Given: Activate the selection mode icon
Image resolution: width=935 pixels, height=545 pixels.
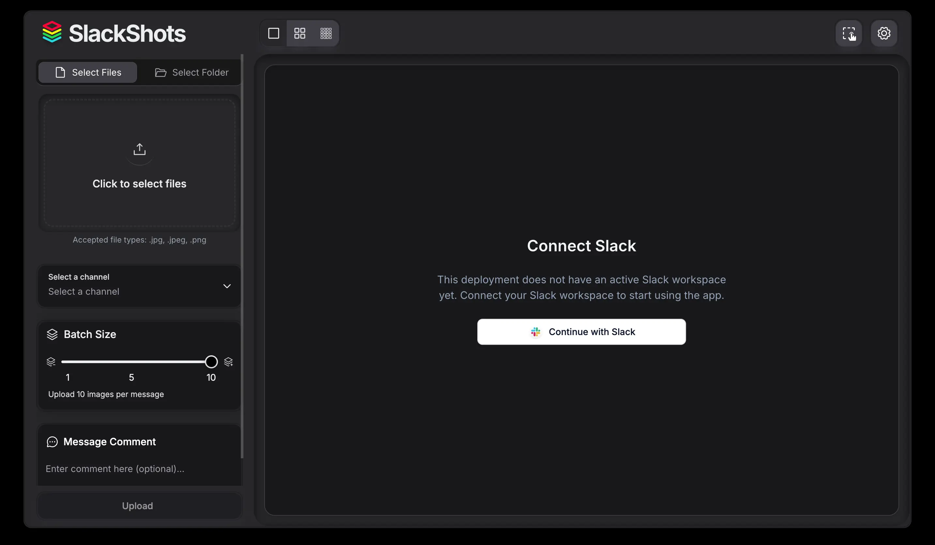Looking at the screenshot, I should click(x=849, y=33).
